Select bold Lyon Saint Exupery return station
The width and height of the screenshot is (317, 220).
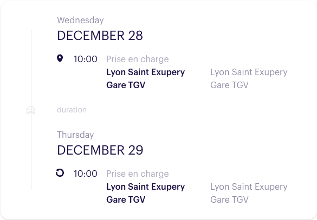pyautogui.click(x=146, y=187)
